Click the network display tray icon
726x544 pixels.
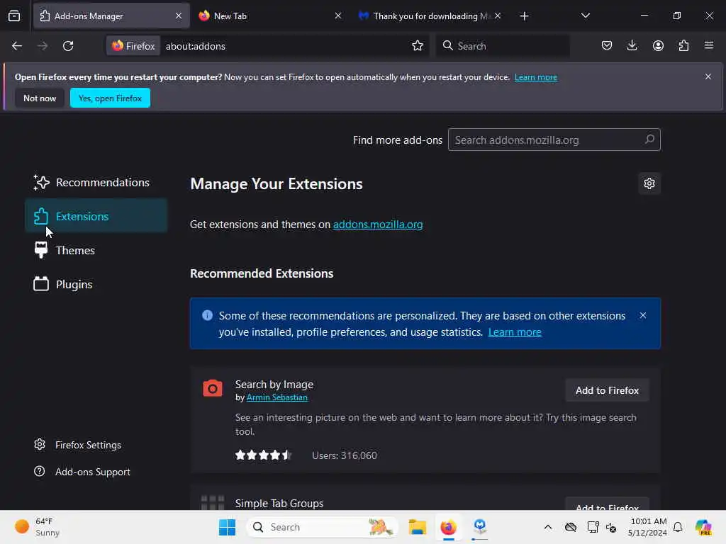coord(593,527)
